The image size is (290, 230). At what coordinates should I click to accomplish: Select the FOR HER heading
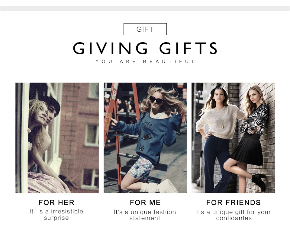[x=56, y=203]
